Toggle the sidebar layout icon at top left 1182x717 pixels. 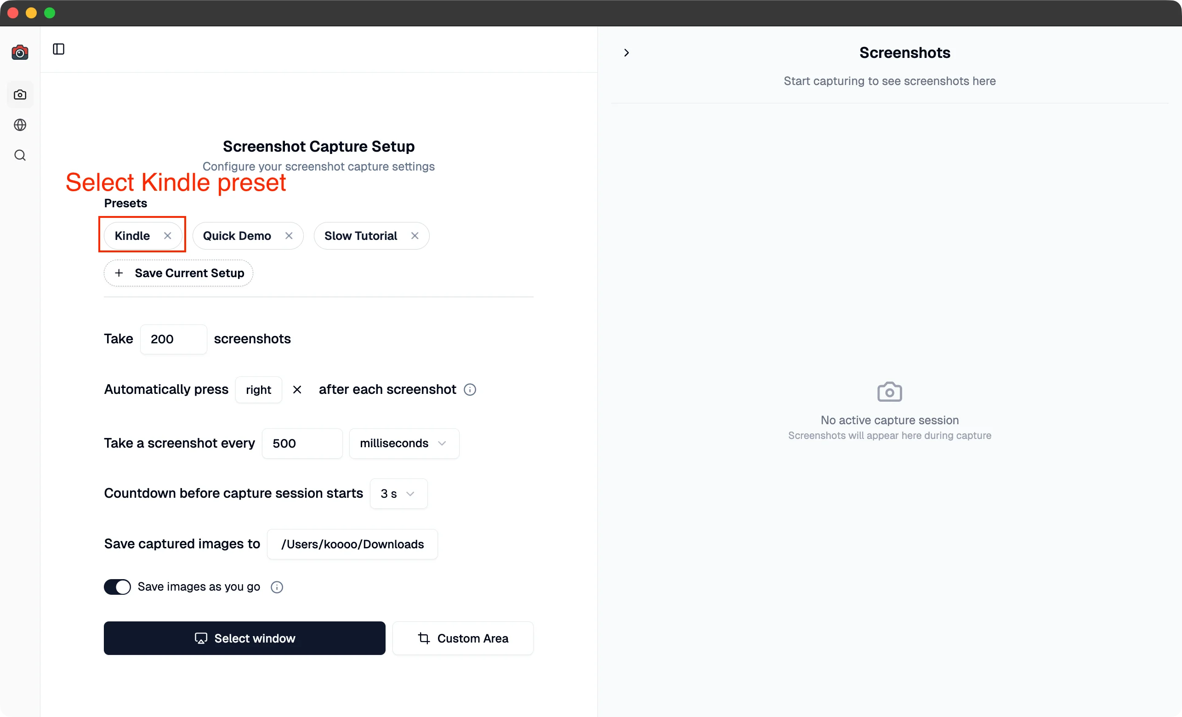[58, 48]
